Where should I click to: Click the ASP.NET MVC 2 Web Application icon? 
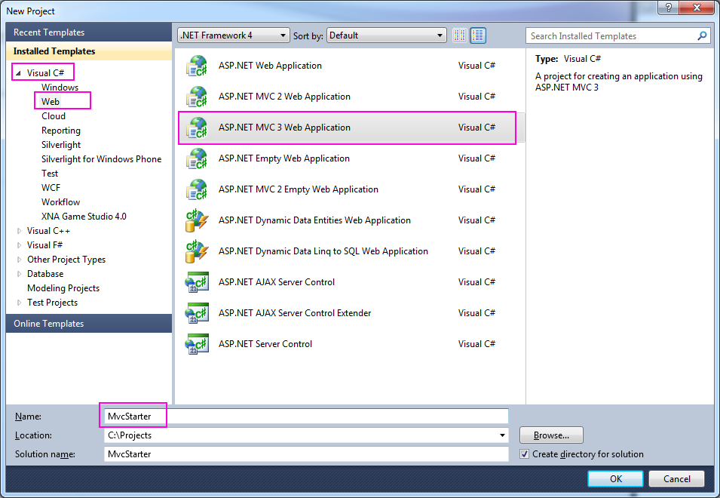click(x=197, y=97)
